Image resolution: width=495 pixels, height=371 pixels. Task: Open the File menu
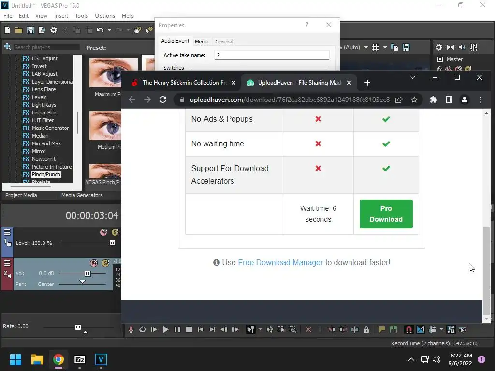pyautogui.click(x=8, y=16)
